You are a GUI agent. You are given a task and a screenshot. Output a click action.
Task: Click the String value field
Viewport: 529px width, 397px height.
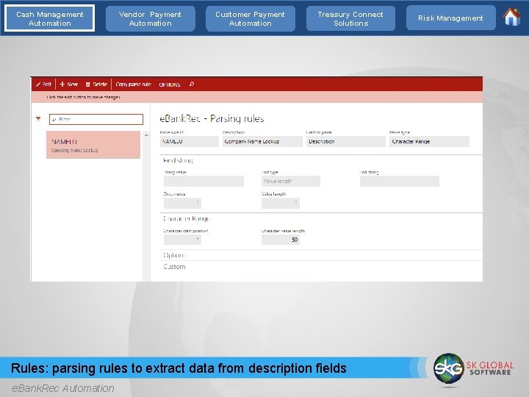pyautogui.click(x=204, y=182)
